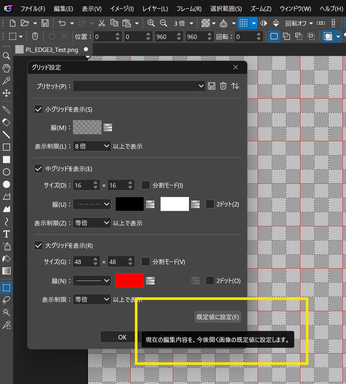This screenshot has width=346, height=384.
Task: Open the イメージ(I) menu
Action: coord(122,9)
